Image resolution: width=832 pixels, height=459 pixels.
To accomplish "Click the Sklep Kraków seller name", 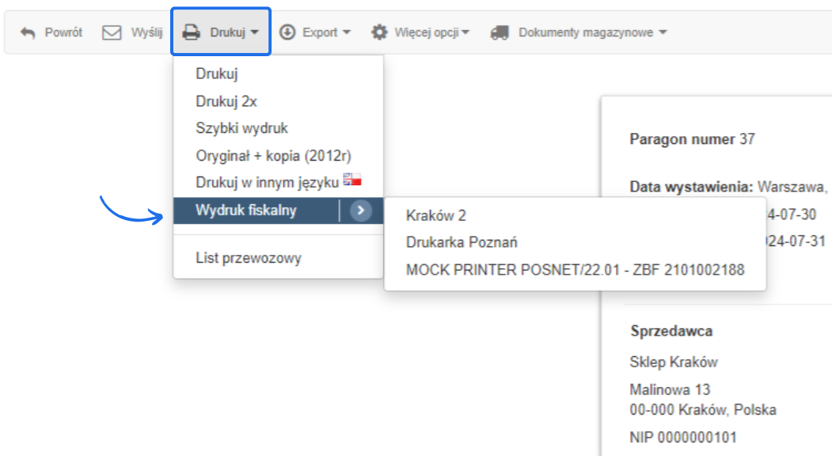I will point(674,362).
